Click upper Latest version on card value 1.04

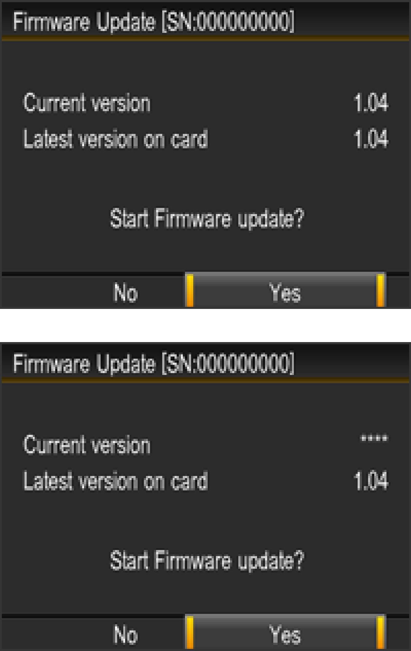[x=371, y=139]
